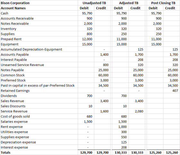
Task: Click the Accounts Payable row label
Action: pyautogui.click(x=15, y=54)
